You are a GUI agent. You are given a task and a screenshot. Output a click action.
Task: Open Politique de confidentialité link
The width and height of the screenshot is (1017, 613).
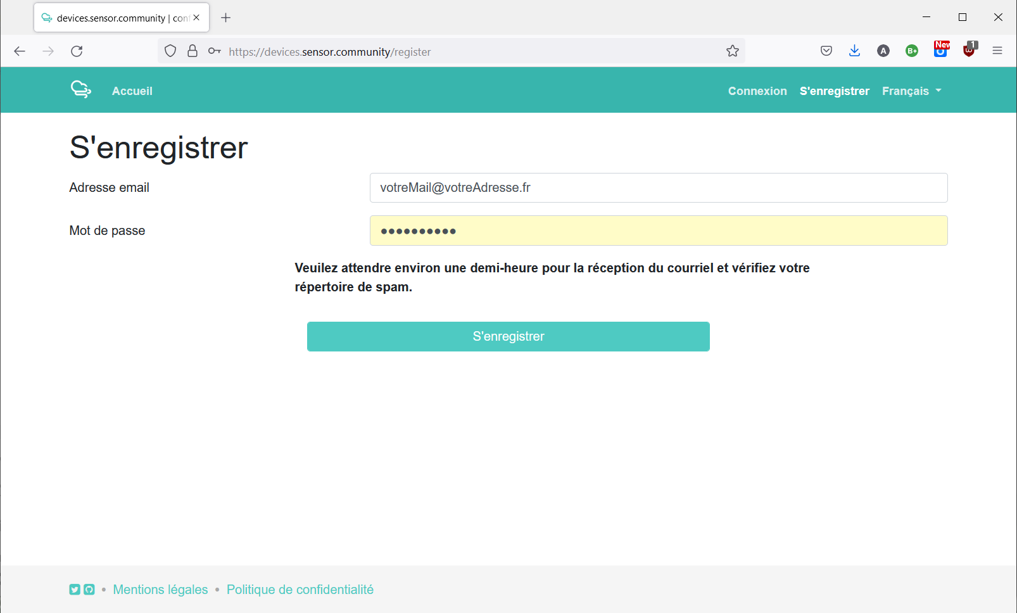coord(300,590)
